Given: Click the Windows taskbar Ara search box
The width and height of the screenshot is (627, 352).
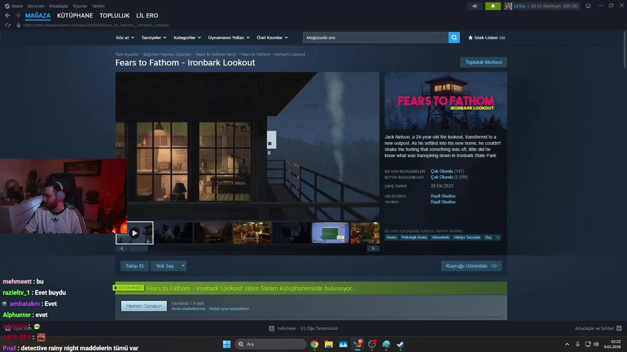Looking at the screenshot, I should (x=270, y=344).
